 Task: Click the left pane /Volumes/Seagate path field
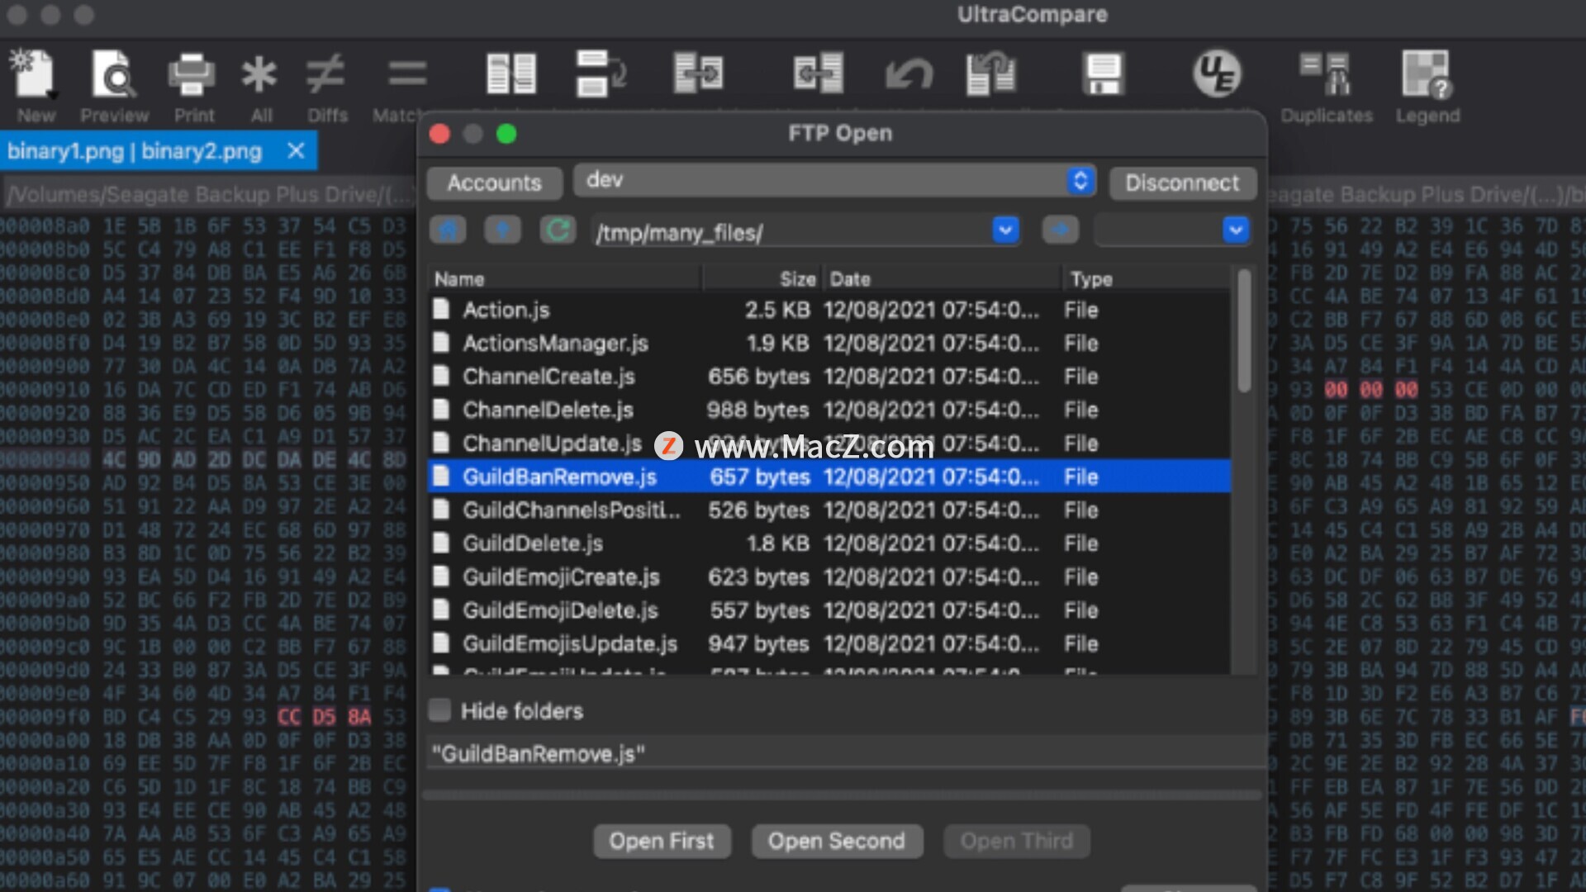pyautogui.click(x=208, y=195)
